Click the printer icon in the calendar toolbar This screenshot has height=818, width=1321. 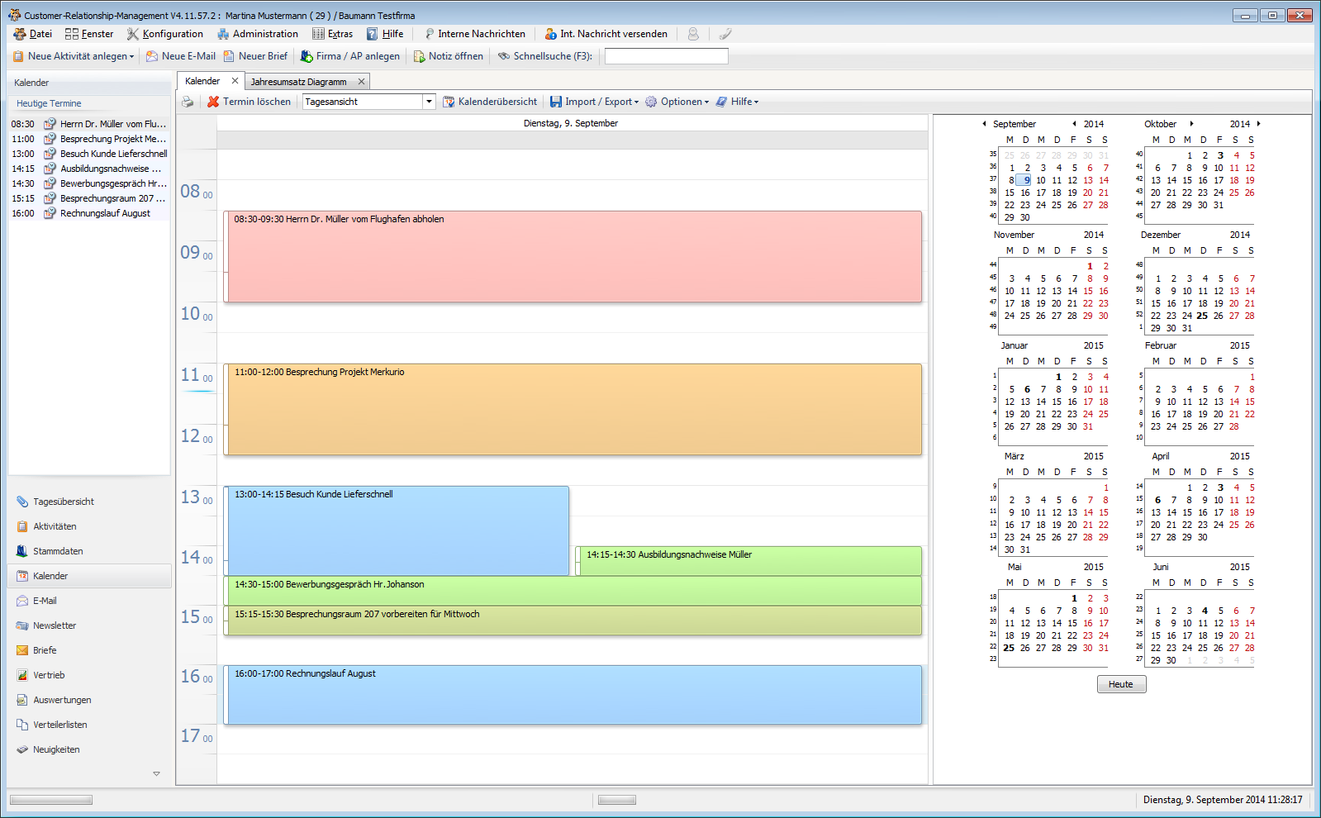(x=188, y=102)
